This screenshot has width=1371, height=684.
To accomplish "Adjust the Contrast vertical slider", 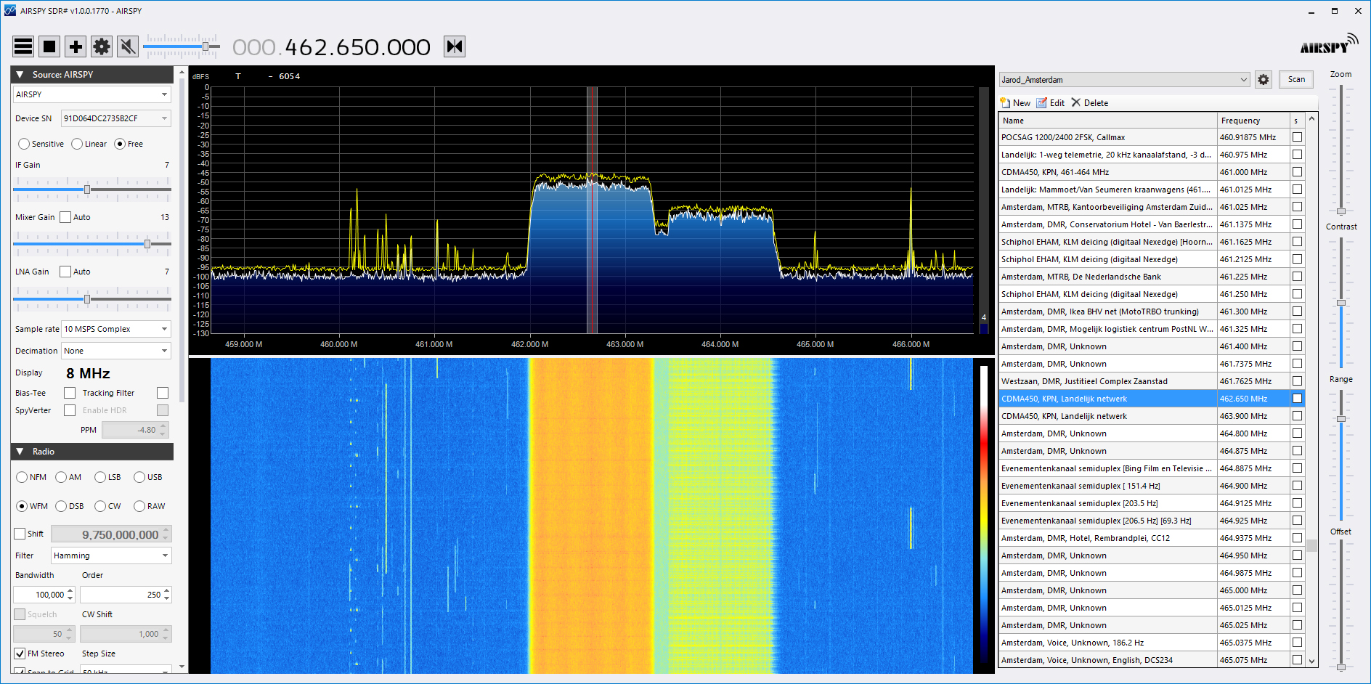I will (1341, 302).
